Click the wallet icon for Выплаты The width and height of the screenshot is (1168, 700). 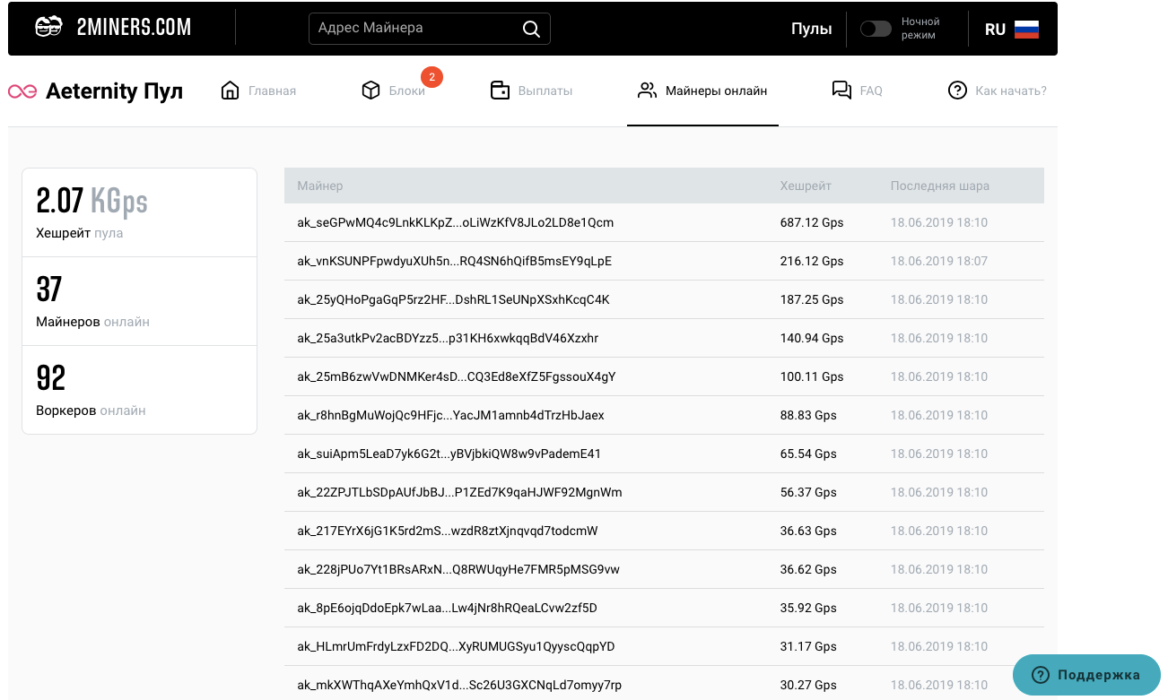[x=500, y=91]
